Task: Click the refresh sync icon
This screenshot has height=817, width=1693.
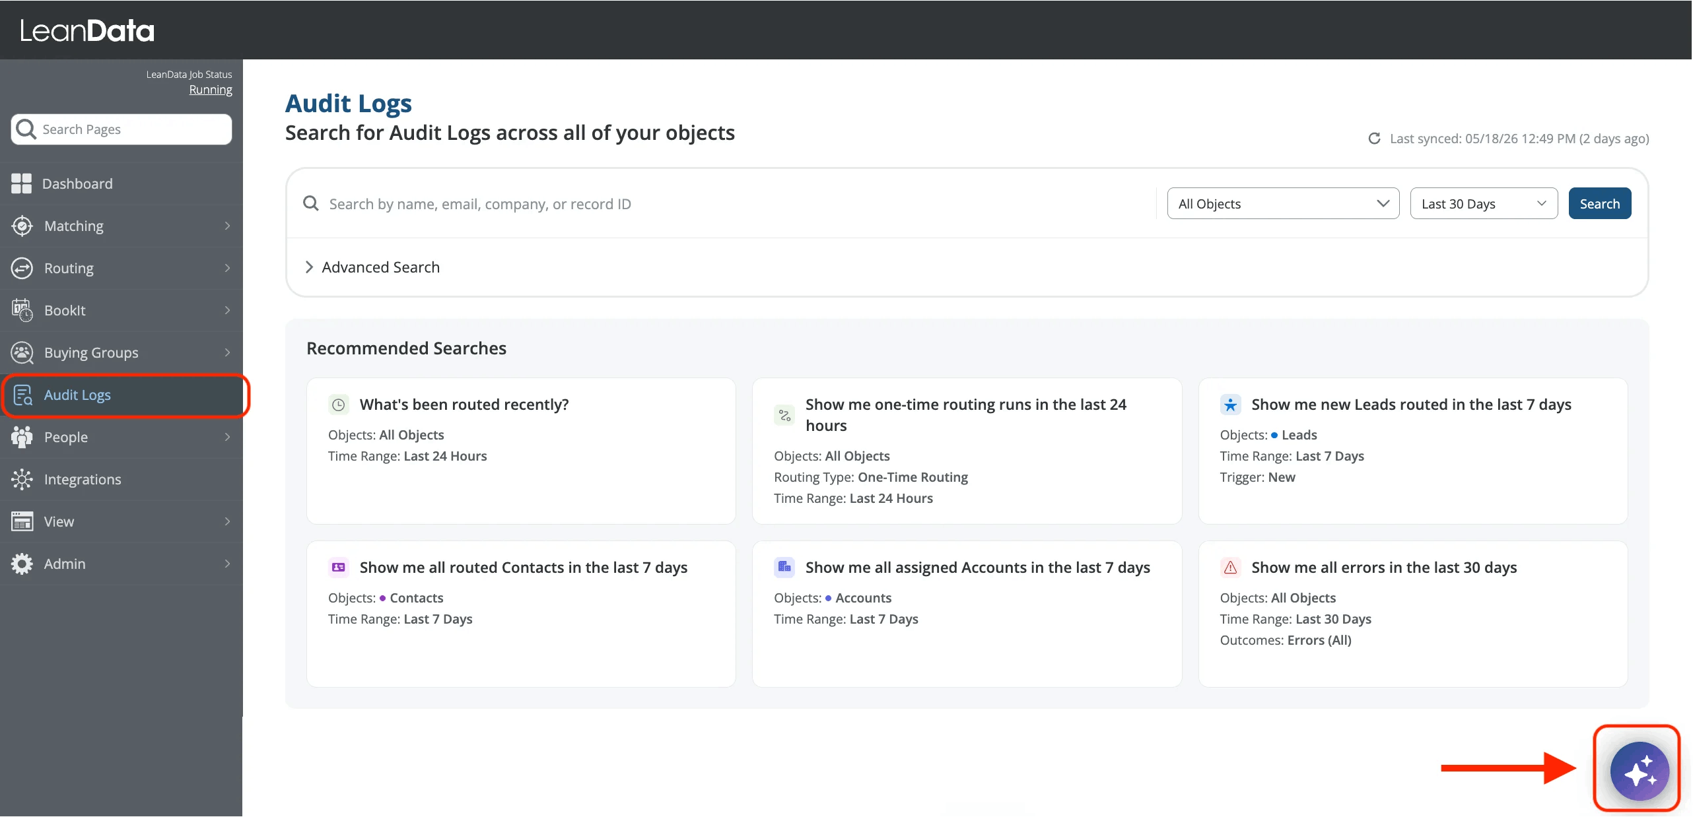Action: [x=1374, y=139]
